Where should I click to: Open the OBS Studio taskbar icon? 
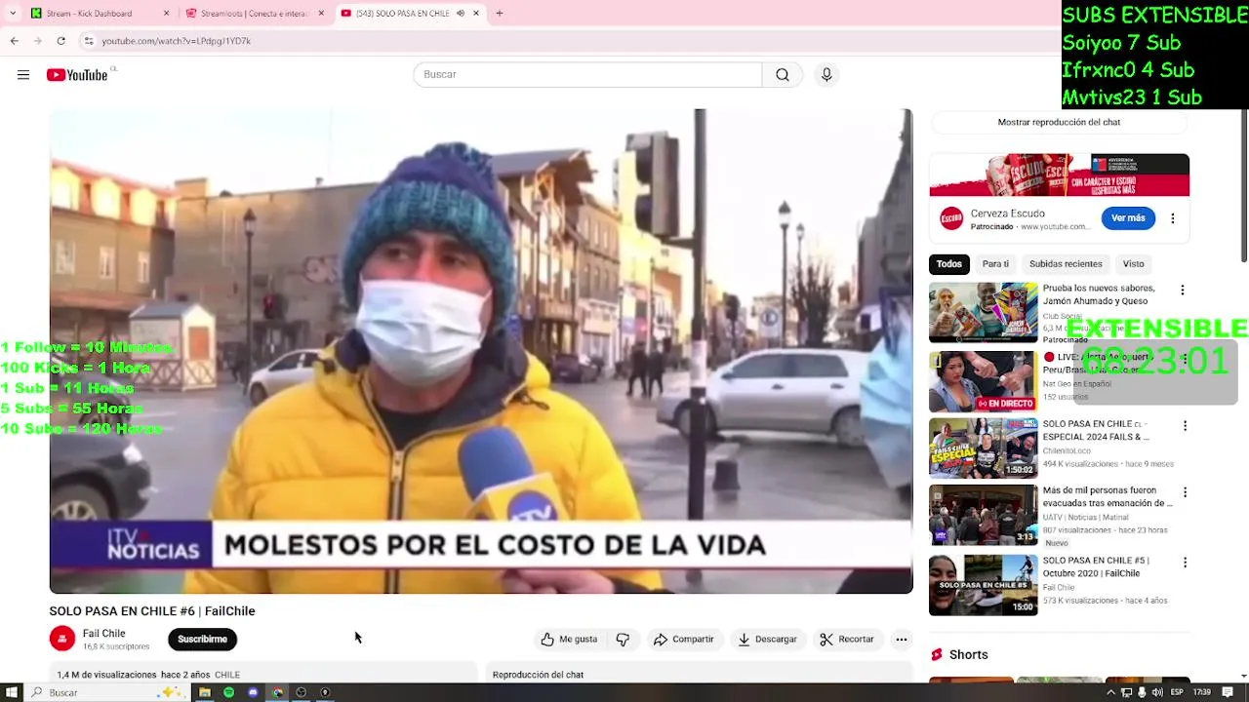coord(302,693)
